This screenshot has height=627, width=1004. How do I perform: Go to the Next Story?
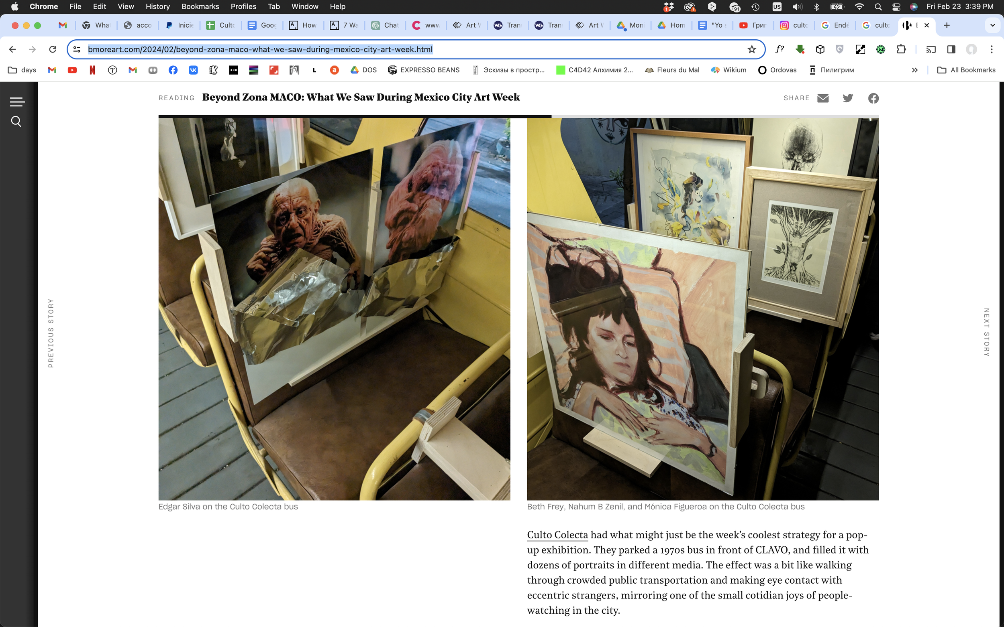point(987,332)
